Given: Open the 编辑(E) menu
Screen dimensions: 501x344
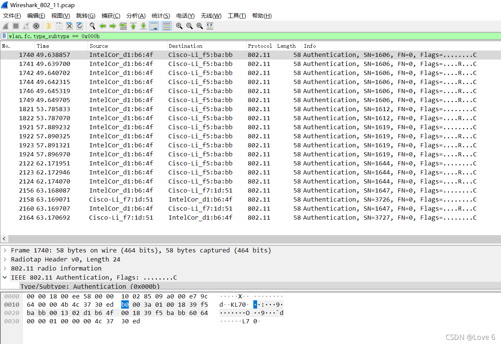Looking at the screenshot, I should 36,16.
